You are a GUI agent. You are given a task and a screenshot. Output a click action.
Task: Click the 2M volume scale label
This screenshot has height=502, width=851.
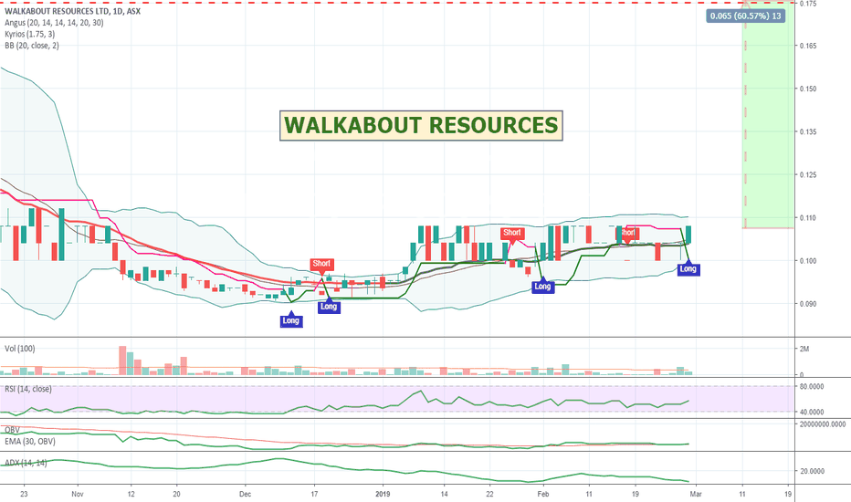pyautogui.click(x=804, y=349)
